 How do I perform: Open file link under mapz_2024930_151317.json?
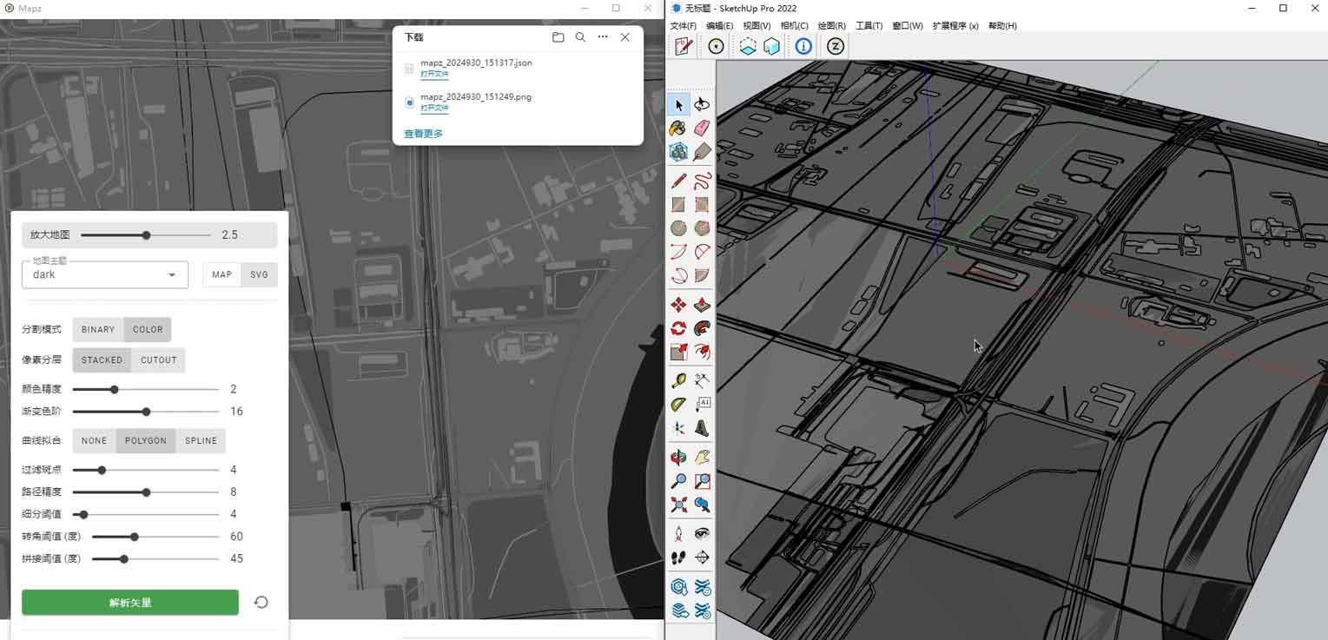[434, 75]
